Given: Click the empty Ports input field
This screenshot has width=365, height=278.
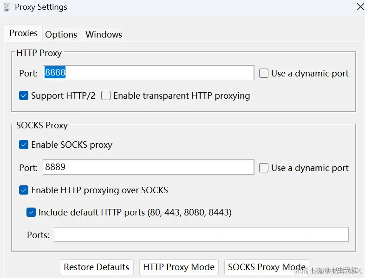Looking at the screenshot, I should pyautogui.click(x=202, y=234).
